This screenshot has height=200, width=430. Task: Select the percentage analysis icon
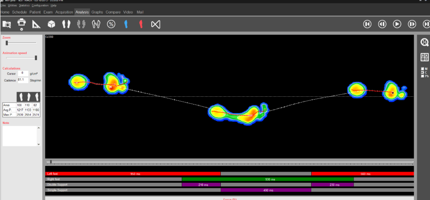click(111, 24)
